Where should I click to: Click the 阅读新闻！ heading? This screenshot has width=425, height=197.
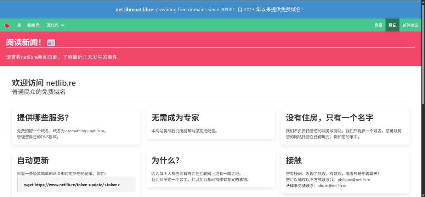tap(24, 43)
